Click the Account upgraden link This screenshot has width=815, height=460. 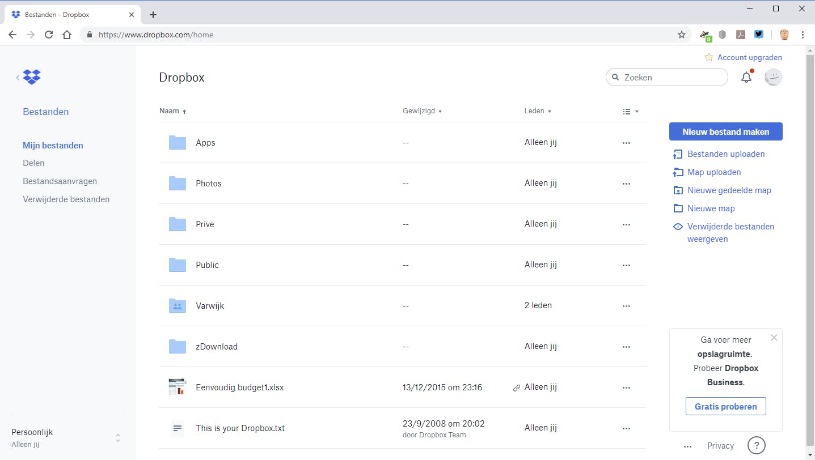[749, 57]
